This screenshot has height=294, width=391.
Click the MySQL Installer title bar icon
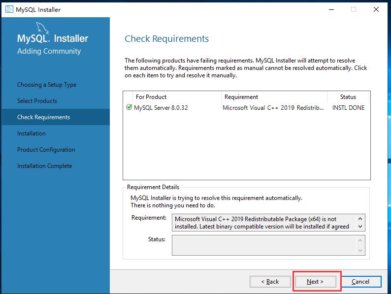click(x=9, y=9)
